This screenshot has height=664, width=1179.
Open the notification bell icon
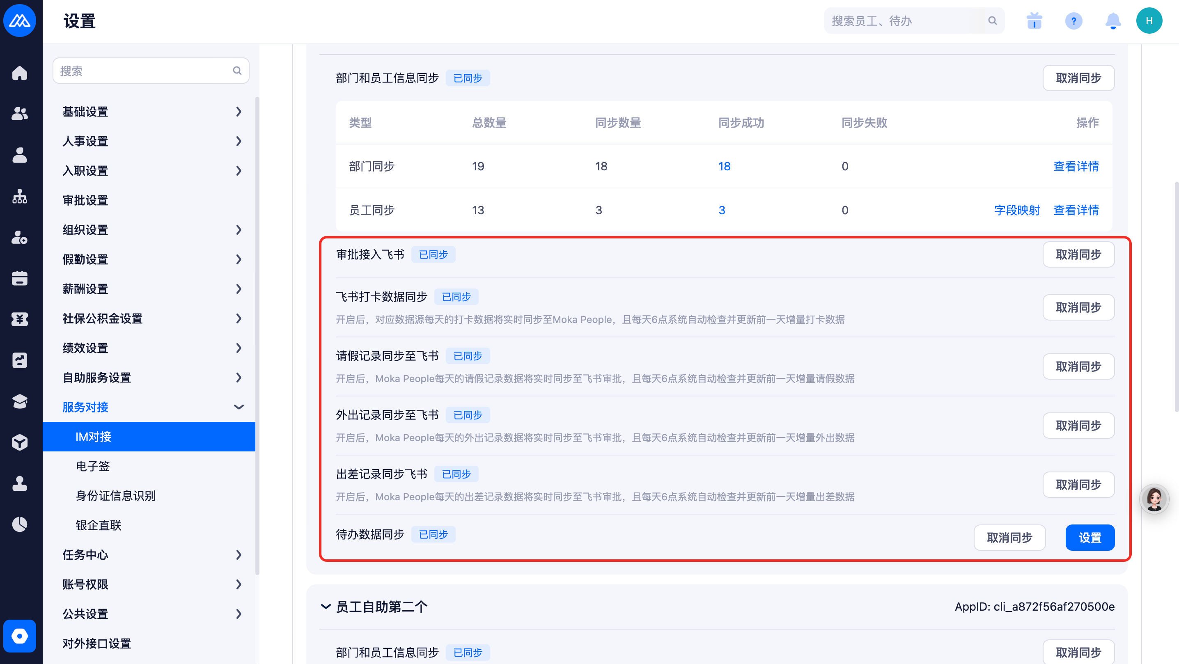click(x=1112, y=21)
